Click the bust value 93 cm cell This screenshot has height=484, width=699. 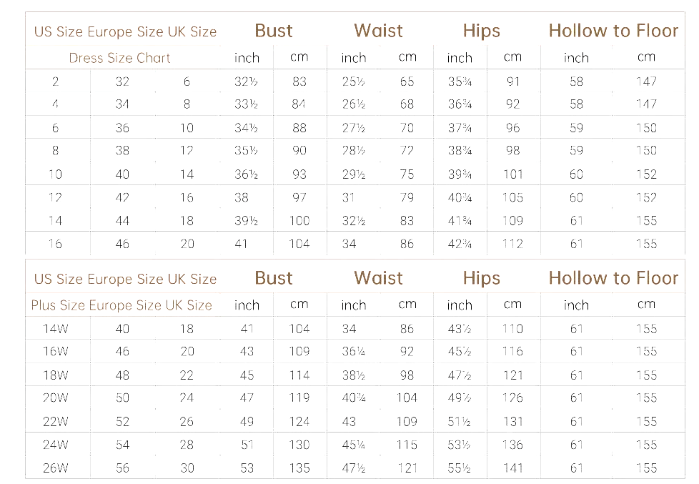[x=299, y=174]
